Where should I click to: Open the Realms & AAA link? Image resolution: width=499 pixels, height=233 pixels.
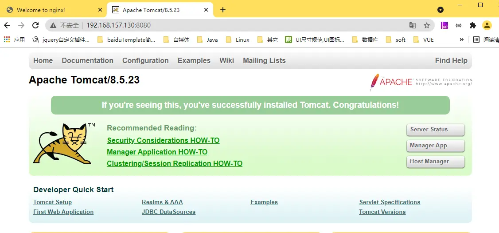pyautogui.click(x=162, y=202)
